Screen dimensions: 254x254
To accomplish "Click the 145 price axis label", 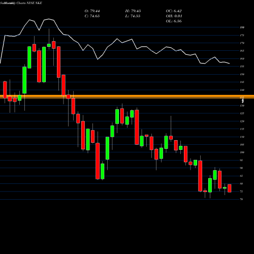I will 242,82.
